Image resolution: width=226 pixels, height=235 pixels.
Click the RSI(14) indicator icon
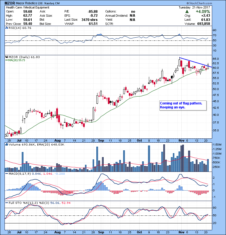click(6, 28)
